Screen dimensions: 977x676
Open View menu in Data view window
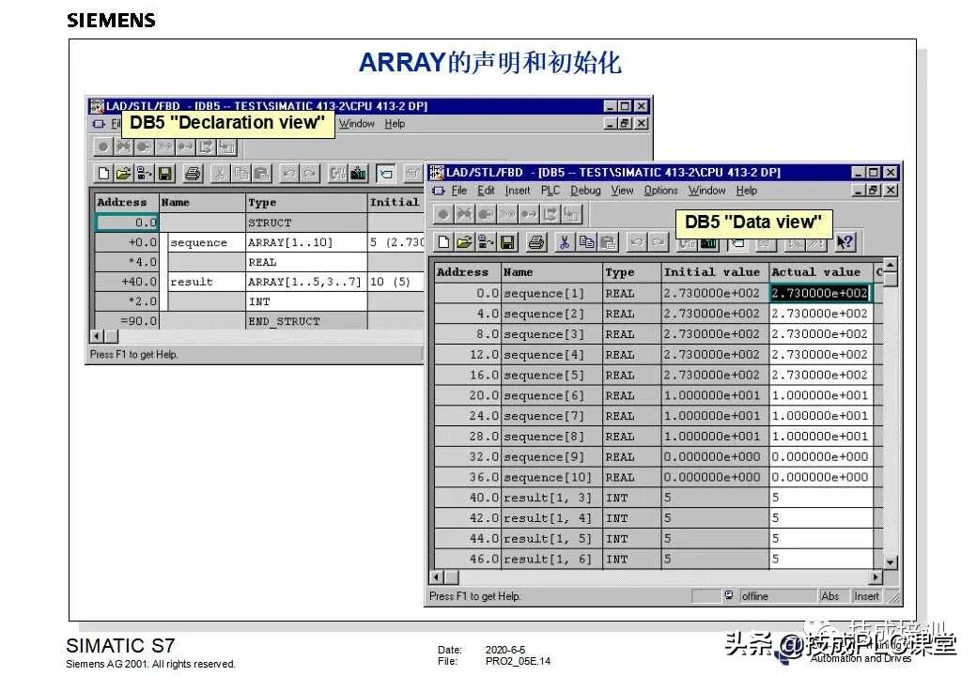click(x=622, y=191)
